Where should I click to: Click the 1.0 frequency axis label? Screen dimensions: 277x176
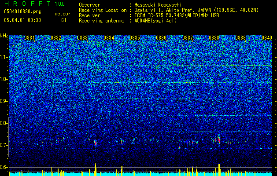pos(4,79)
